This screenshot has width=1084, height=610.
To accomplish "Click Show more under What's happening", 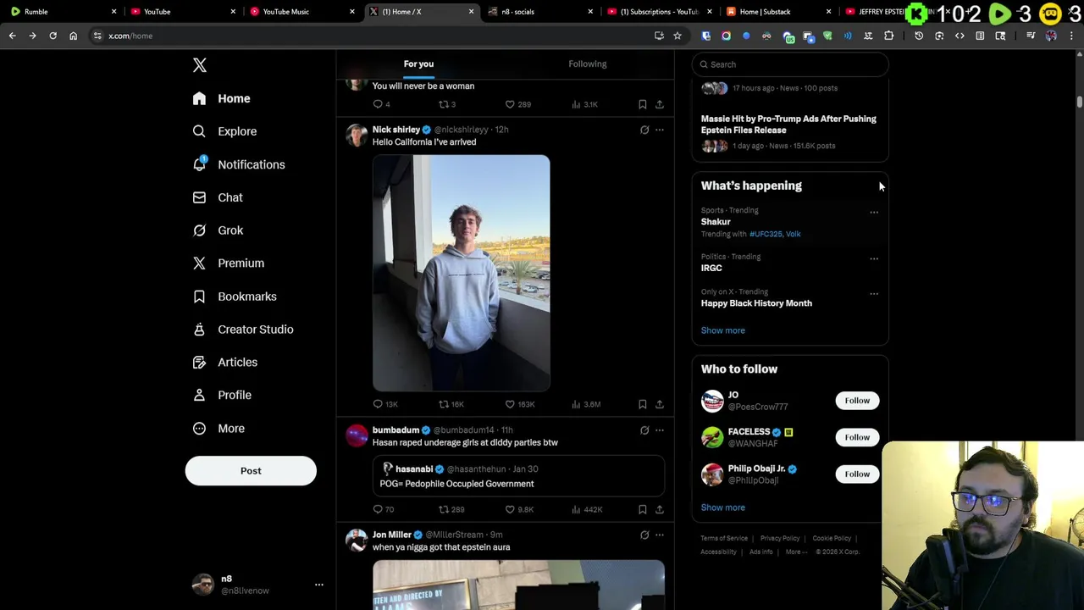I will (x=722, y=330).
